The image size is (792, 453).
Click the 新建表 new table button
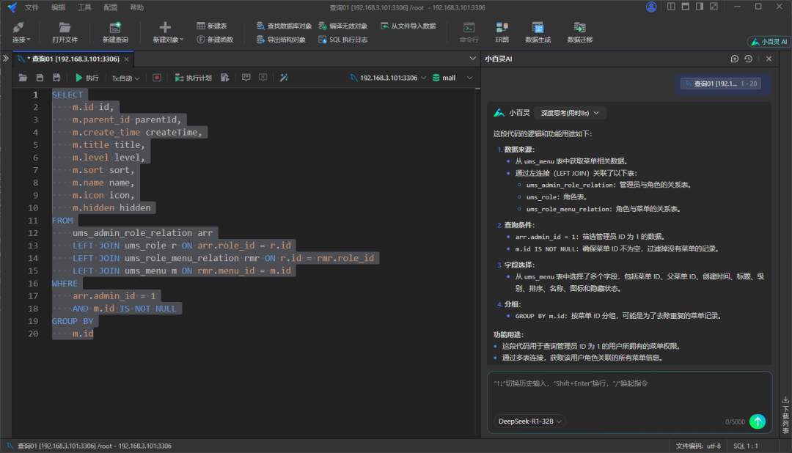213,26
